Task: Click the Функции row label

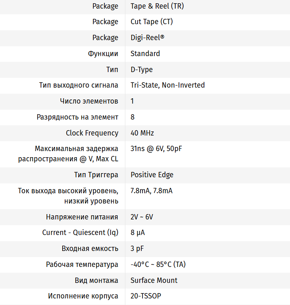Action: point(103,54)
